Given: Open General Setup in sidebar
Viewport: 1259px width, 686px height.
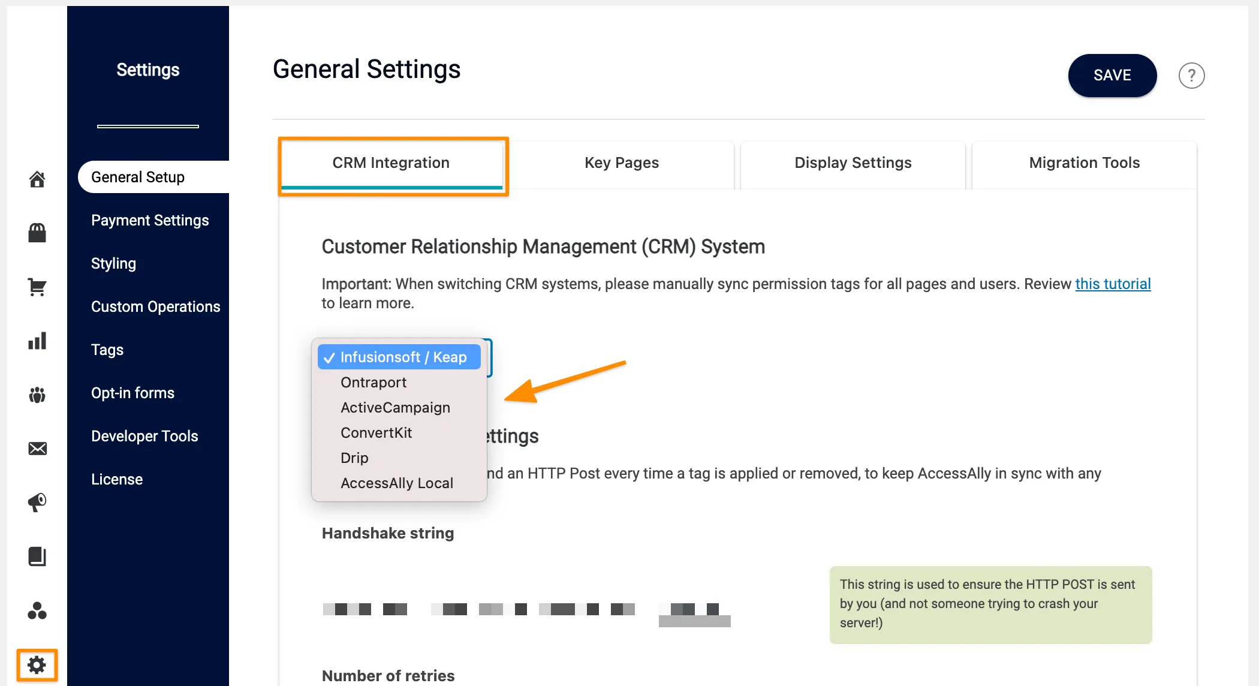Looking at the screenshot, I should point(153,177).
